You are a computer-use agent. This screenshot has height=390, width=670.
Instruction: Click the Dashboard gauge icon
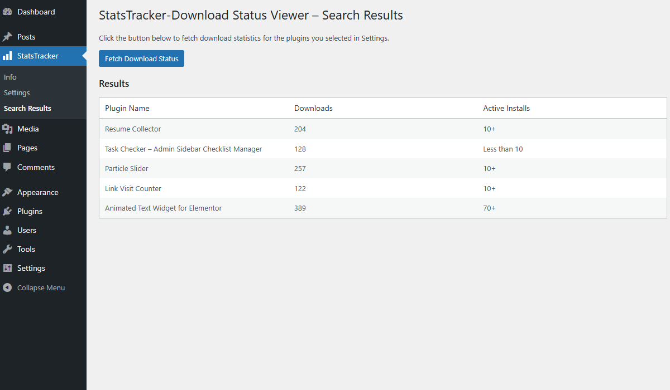(7, 12)
